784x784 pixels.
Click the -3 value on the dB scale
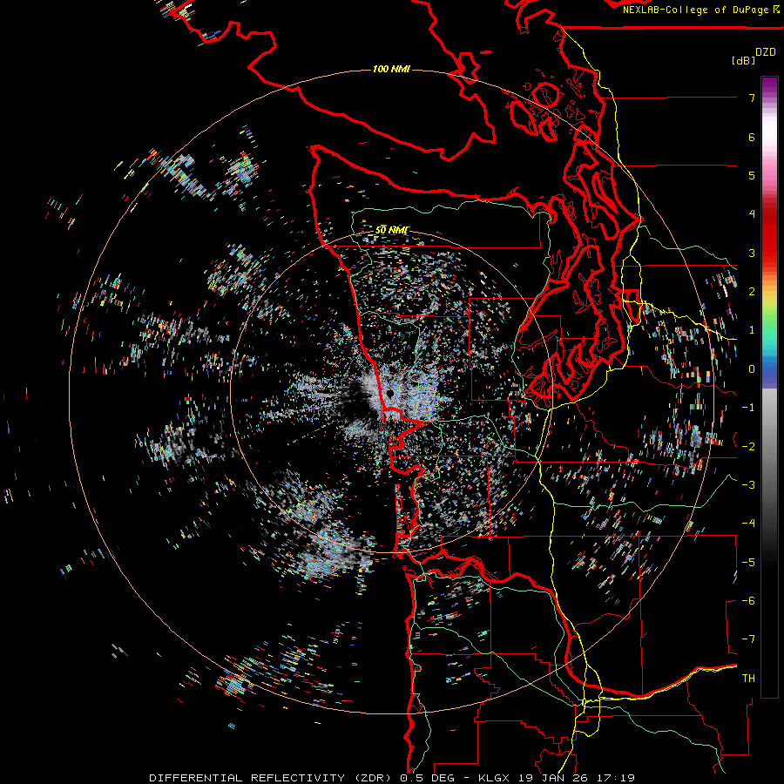748,485
